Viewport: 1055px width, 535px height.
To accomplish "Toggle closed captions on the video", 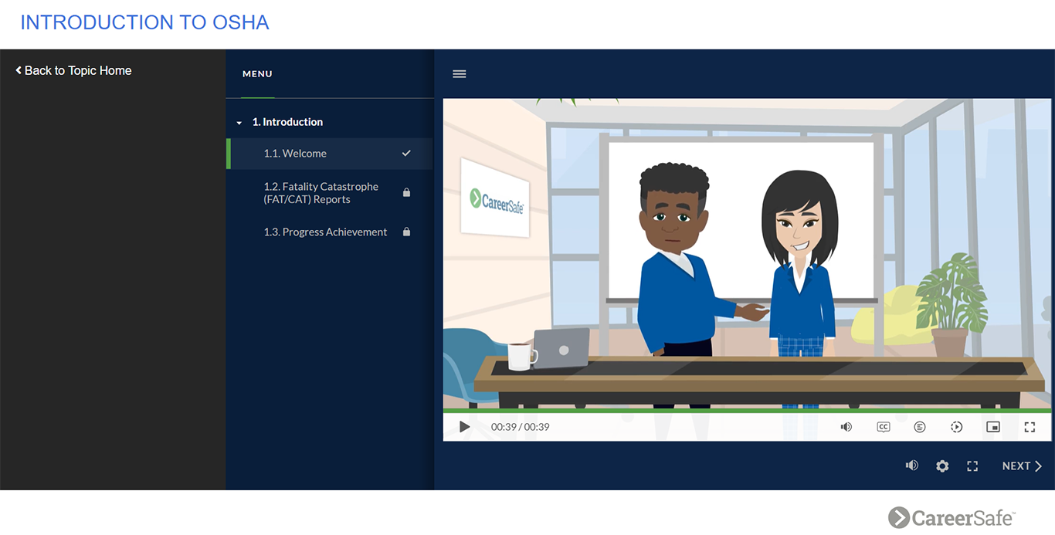I will [884, 427].
